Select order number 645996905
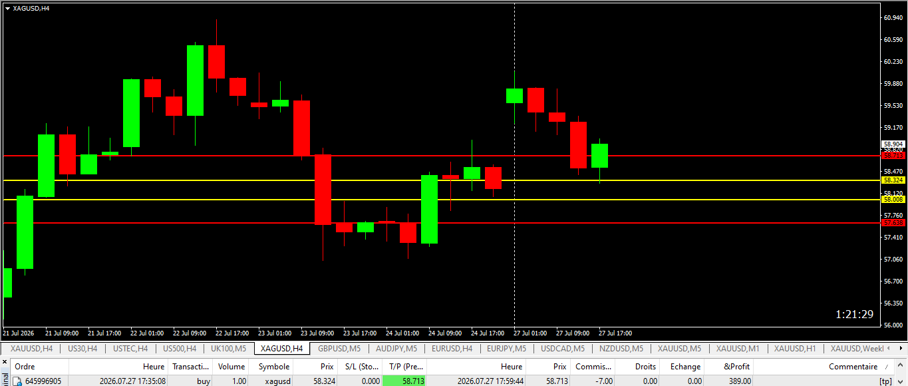Image resolution: width=908 pixels, height=386 pixels. 43,381
